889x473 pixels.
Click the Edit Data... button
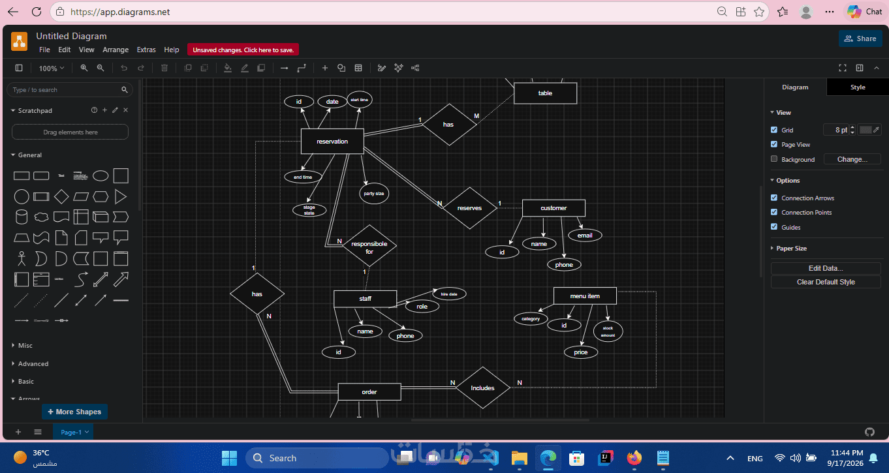click(826, 268)
